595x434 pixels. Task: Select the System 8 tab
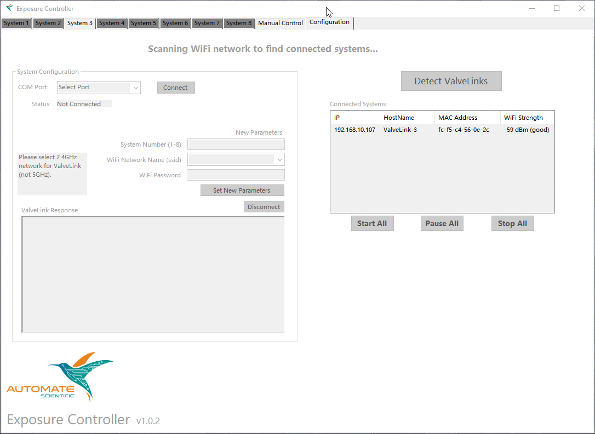[x=238, y=23]
